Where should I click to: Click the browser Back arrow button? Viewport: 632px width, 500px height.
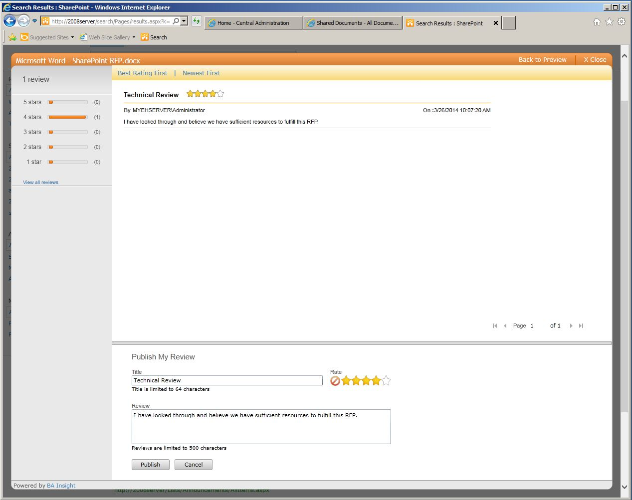click(9, 21)
